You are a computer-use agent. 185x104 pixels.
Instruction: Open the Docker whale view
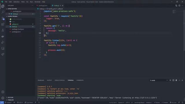[x=3, y=36]
